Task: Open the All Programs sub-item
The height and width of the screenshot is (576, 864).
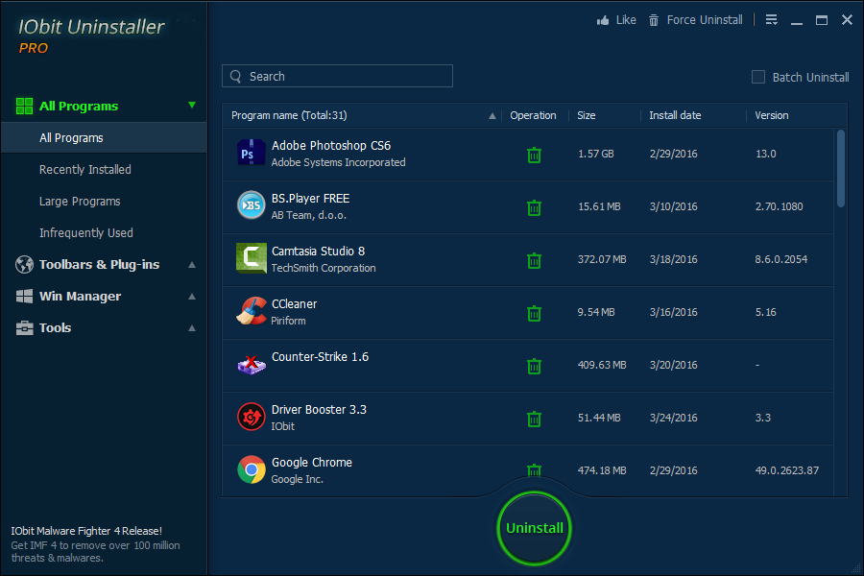Action: tap(104, 138)
